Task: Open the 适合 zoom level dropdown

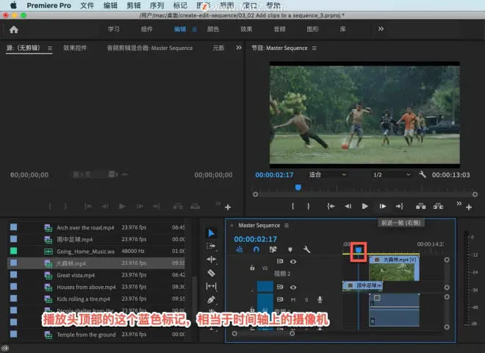Action: [327, 174]
